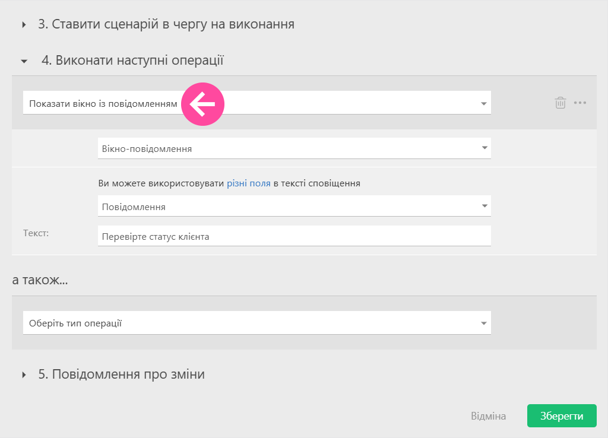Expand section 5 change notifications triangle
Image resolution: width=608 pixels, height=438 pixels.
[24, 375]
